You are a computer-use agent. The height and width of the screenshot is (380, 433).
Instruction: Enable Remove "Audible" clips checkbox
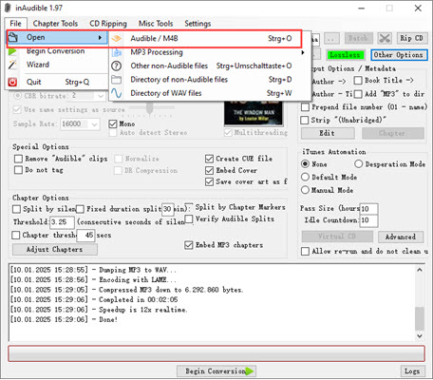18,159
